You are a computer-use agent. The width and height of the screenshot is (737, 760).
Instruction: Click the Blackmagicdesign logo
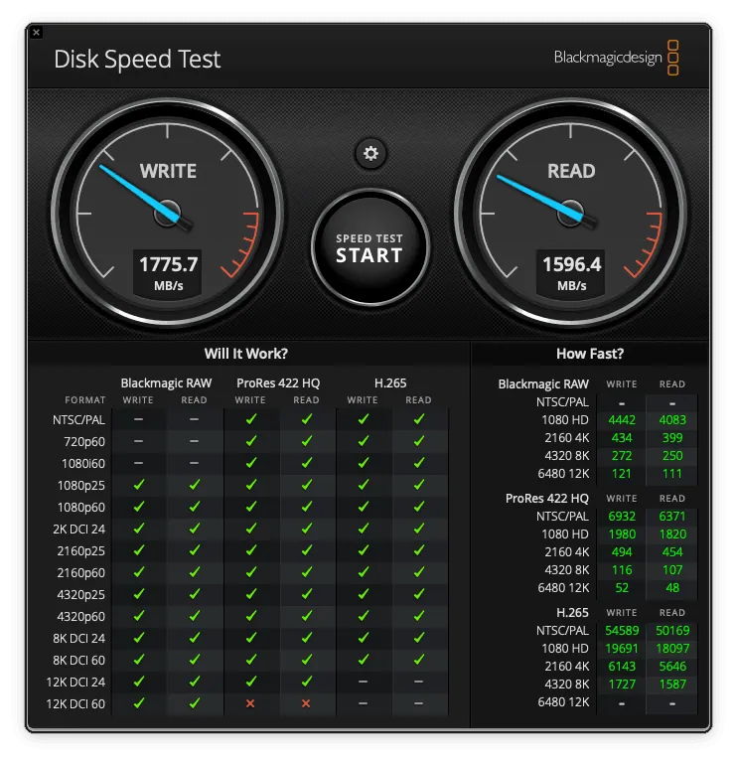coord(616,58)
